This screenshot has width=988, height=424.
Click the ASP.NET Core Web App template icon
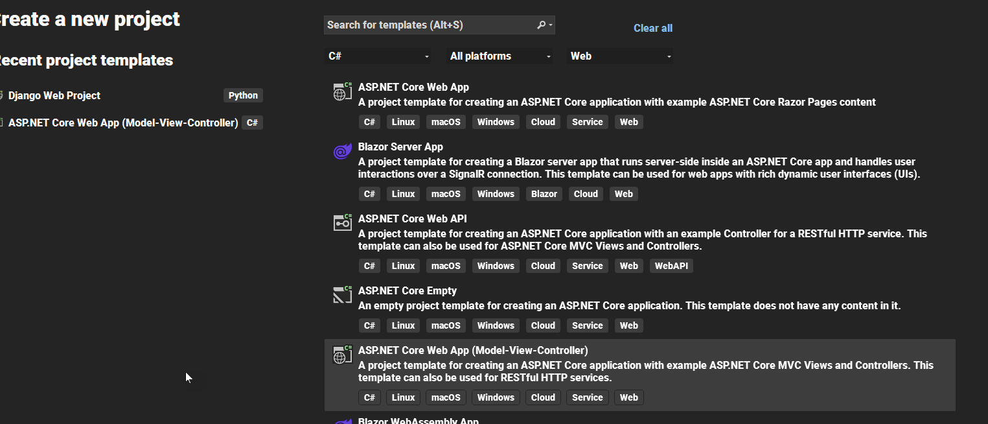[342, 91]
